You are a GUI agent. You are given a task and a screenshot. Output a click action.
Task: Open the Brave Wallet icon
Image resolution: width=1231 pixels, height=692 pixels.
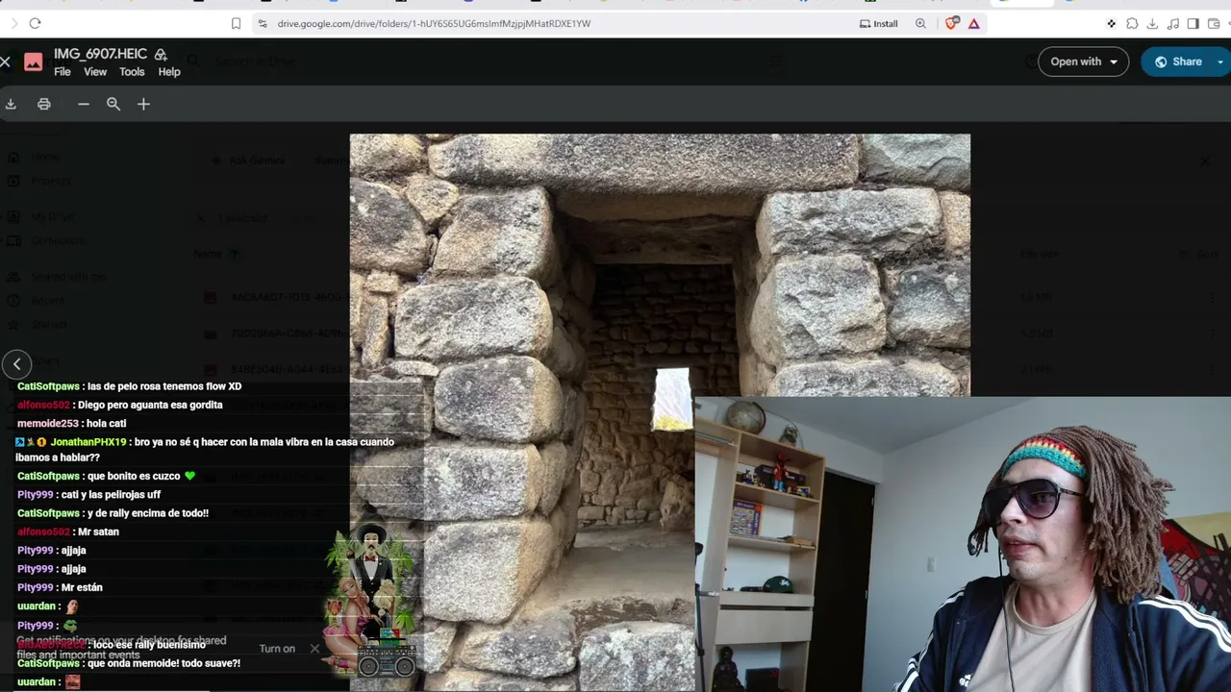(1213, 23)
